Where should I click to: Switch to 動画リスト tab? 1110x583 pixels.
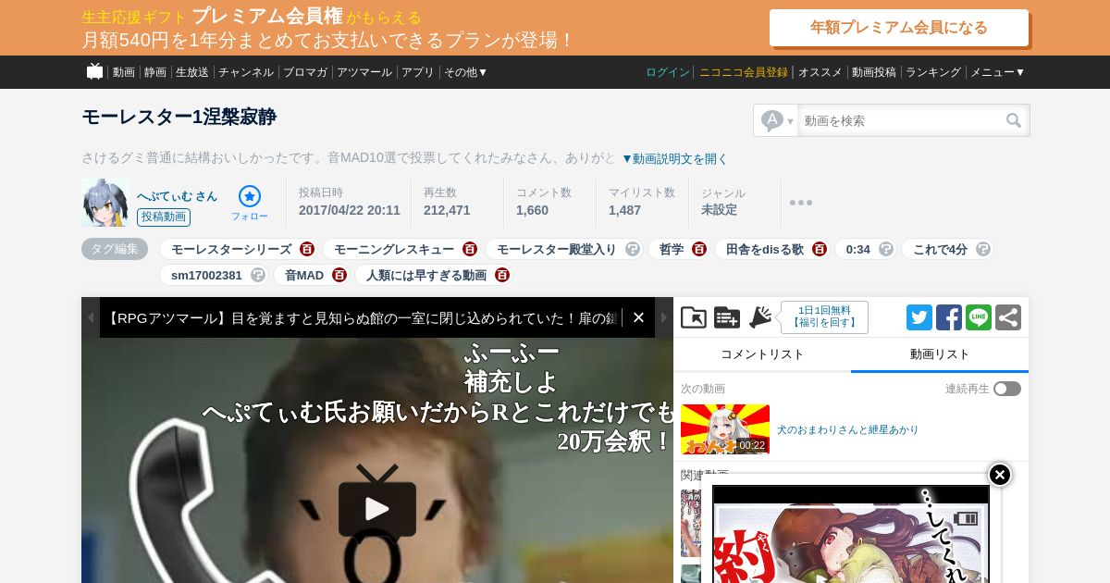click(940, 354)
